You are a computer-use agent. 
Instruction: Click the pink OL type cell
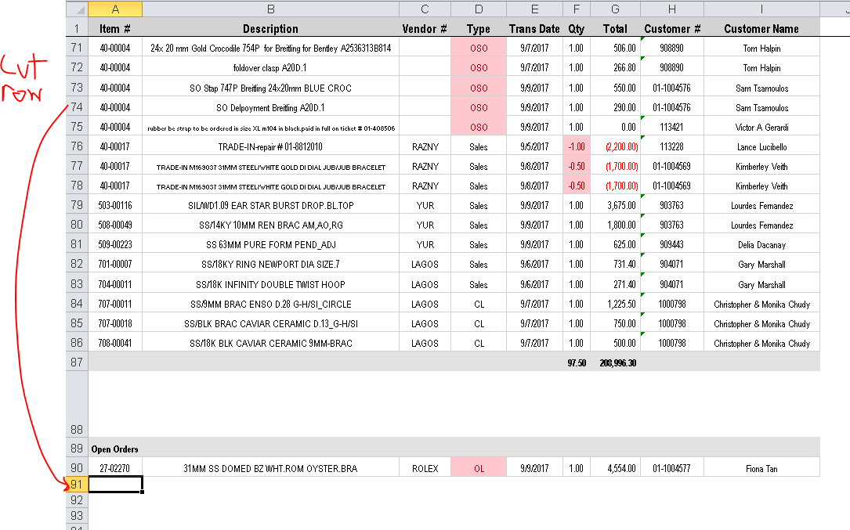(478, 467)
